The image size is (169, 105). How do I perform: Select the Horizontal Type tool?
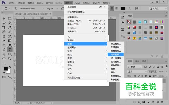click(10, 50)
